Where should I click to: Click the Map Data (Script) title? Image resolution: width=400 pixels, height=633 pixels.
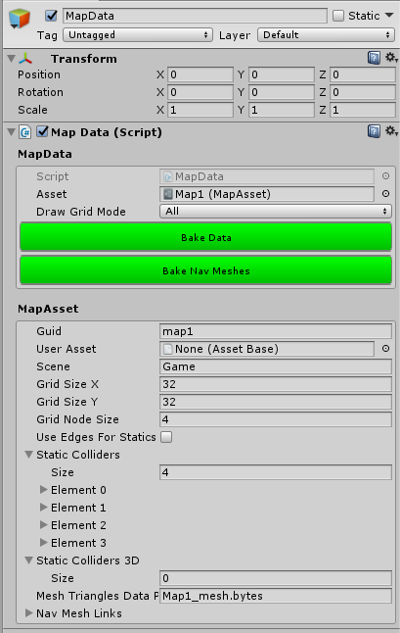[107, 132]
